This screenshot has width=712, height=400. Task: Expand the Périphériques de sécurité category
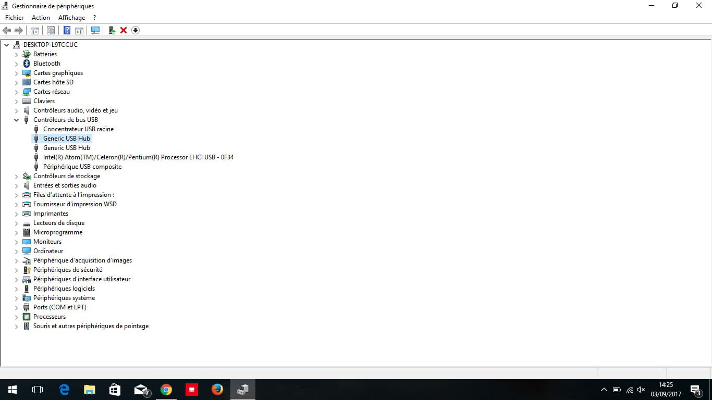[17, 270]
